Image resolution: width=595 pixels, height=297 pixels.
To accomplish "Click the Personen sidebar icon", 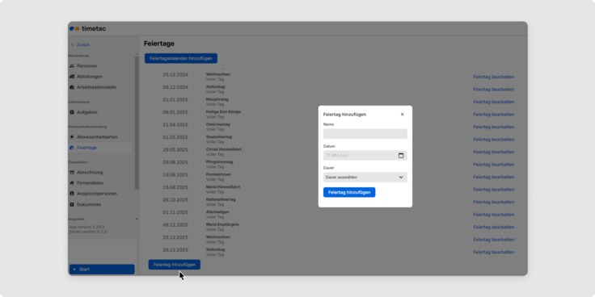I will click(72, 66).
